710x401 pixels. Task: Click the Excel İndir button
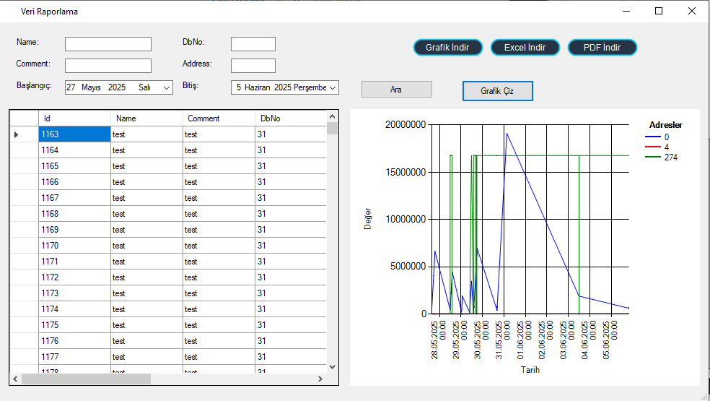(x=525, y=48)
